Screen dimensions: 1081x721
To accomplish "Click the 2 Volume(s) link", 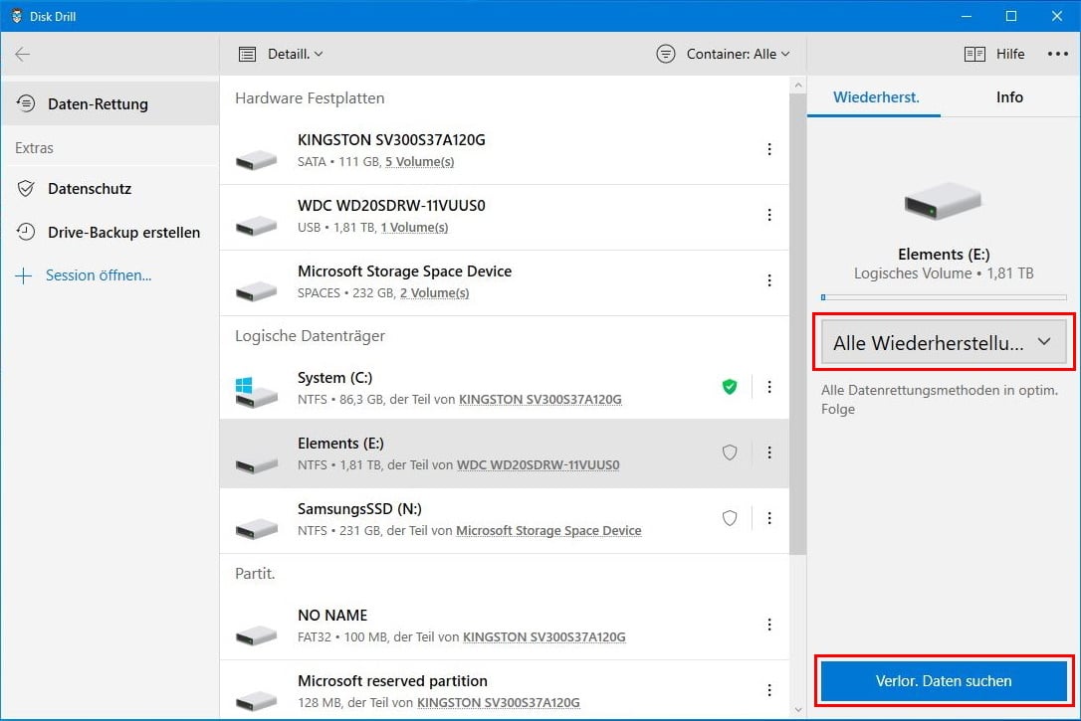I will [x=434, y=292].
